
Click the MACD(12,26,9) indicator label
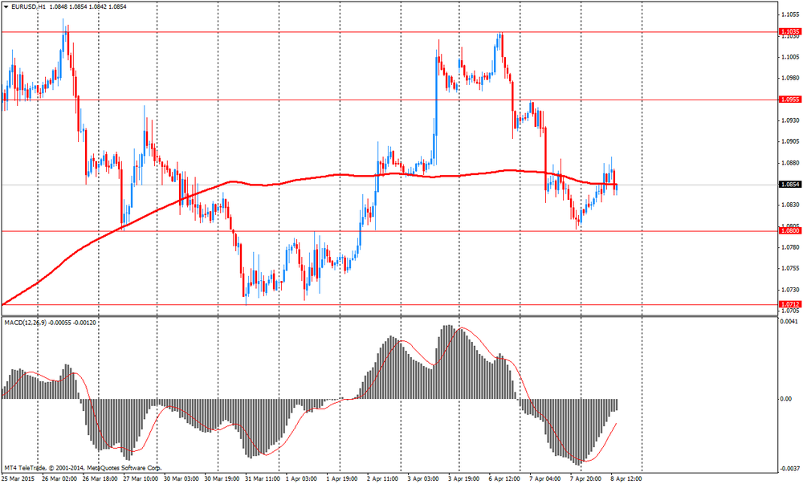29,322
